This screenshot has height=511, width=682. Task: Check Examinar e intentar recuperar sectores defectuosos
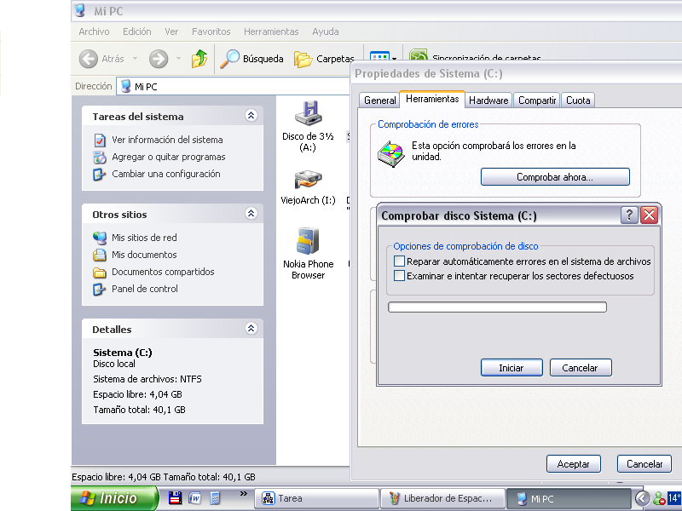tap(399, 276)
